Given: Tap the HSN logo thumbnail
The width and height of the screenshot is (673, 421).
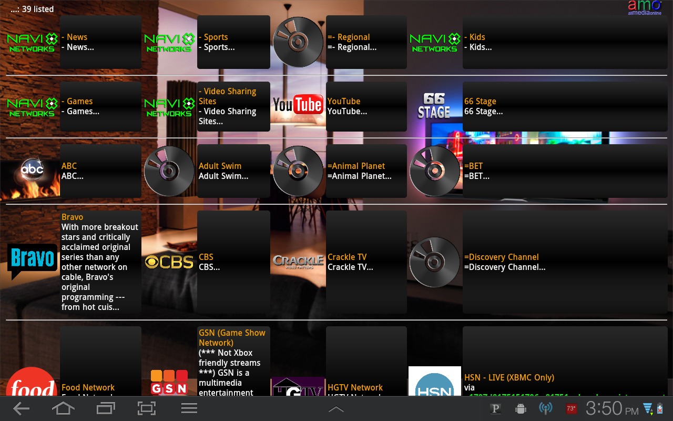Looking at the screenshot, I should [x=434, y=383].
